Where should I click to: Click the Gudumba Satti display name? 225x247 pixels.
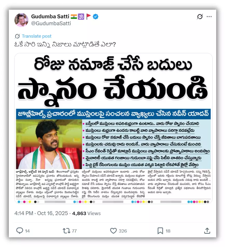(x=50, y=16)
